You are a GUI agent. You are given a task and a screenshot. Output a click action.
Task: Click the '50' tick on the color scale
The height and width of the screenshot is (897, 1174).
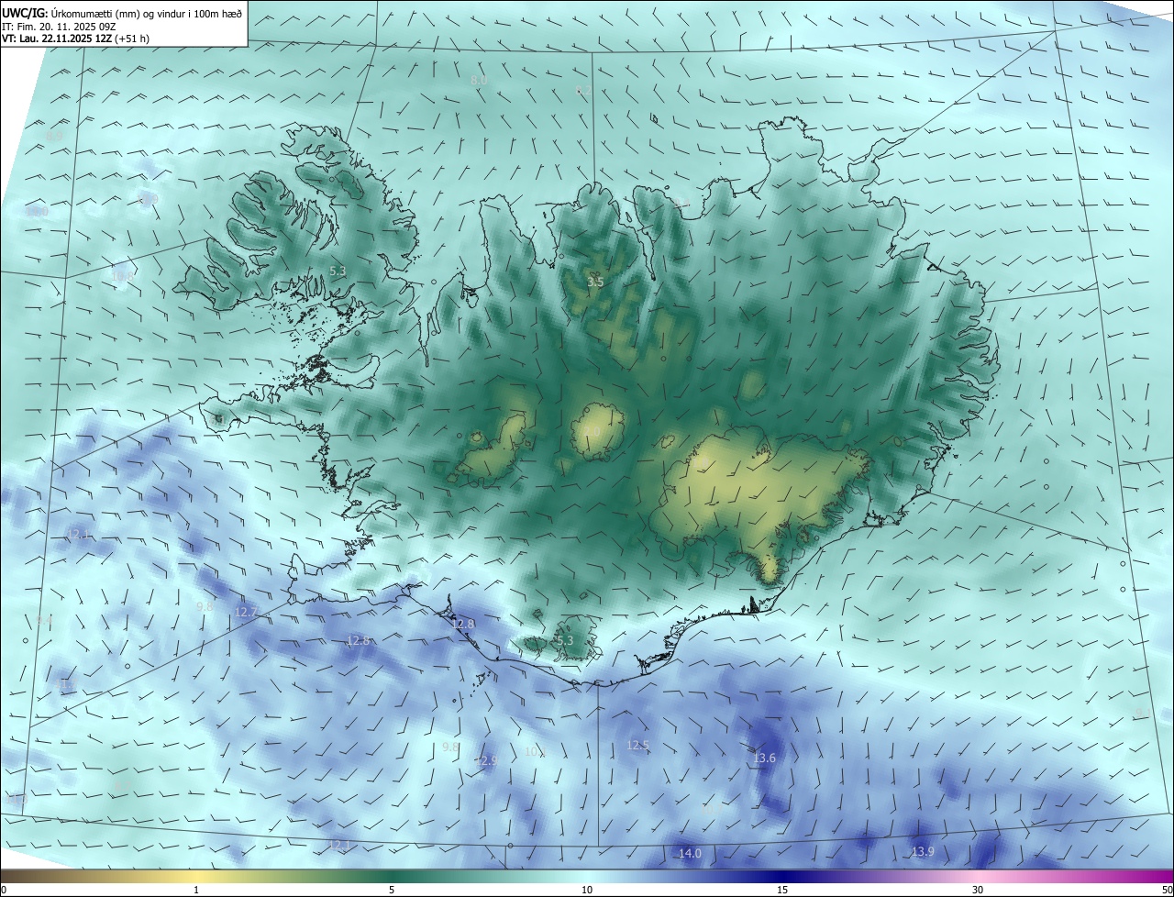[x=1167, y=891]
